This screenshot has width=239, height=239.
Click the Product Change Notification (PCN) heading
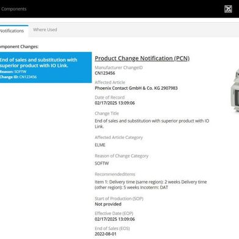coord(142,59)
